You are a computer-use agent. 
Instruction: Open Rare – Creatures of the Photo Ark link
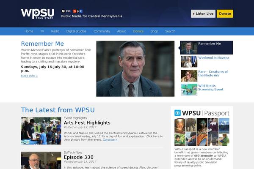point(213,74)
